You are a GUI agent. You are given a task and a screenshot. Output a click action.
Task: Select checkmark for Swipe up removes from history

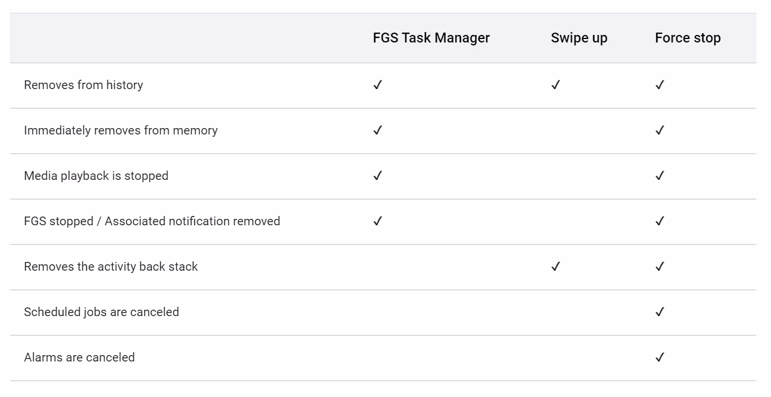click(555, 85)
